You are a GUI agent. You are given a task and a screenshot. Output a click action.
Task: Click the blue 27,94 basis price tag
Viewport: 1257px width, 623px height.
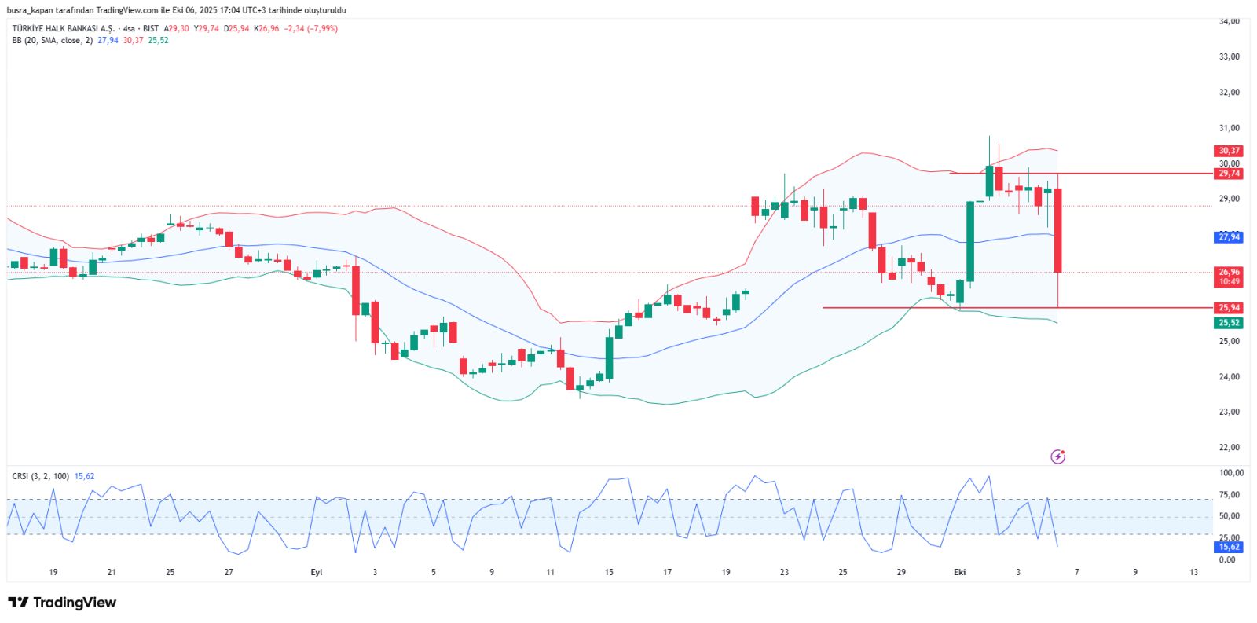[x=1229, y=237]
